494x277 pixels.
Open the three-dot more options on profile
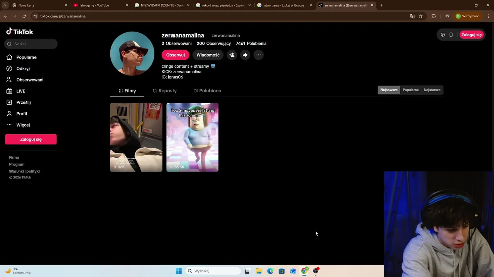click(x=259, y=55)
